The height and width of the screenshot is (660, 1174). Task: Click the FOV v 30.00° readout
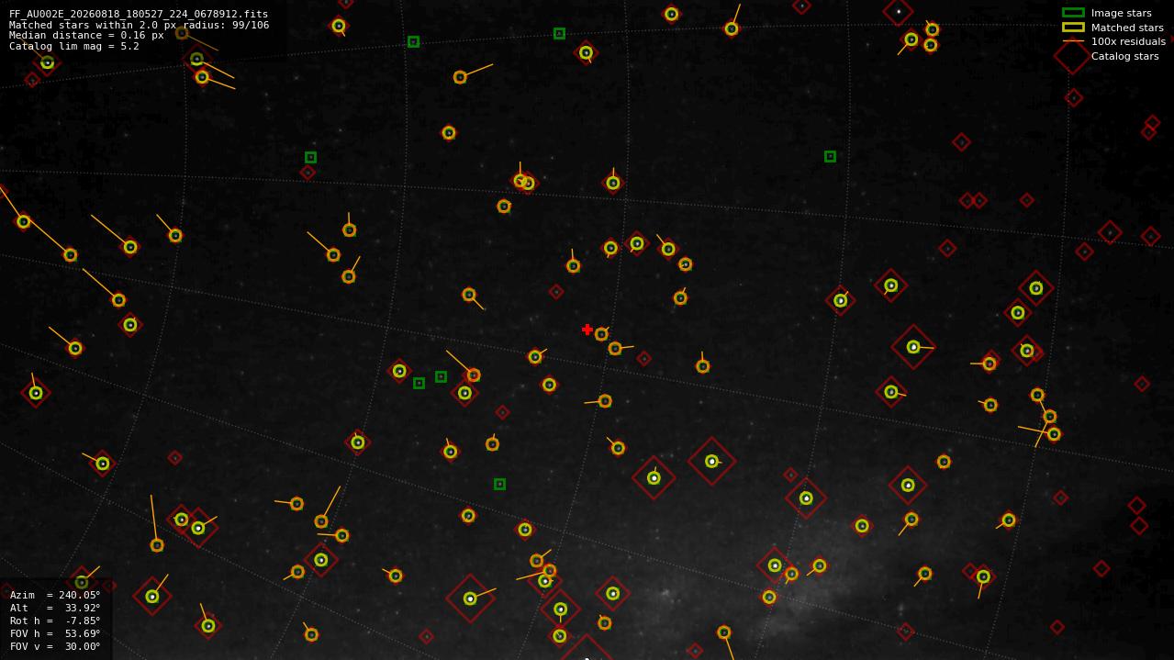point(55,646)
